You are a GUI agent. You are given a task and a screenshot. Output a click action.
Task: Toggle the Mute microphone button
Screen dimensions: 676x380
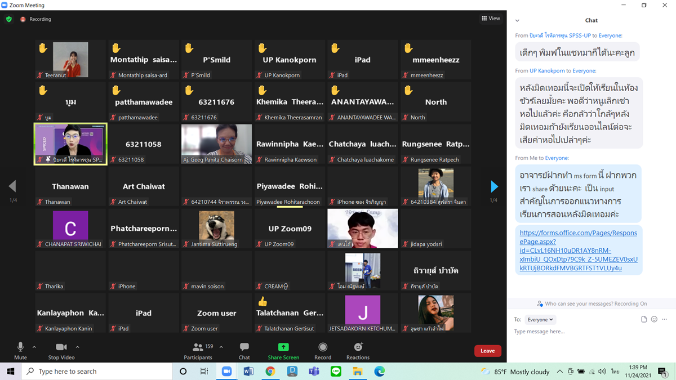click(x=20, y=347)
